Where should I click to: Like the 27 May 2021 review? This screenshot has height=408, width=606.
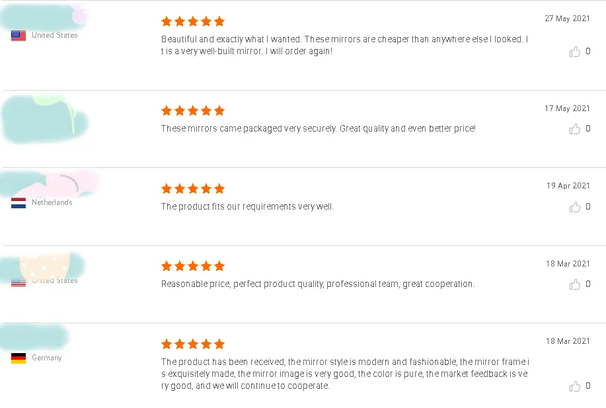pyautogui.click(x=575, y=52)
